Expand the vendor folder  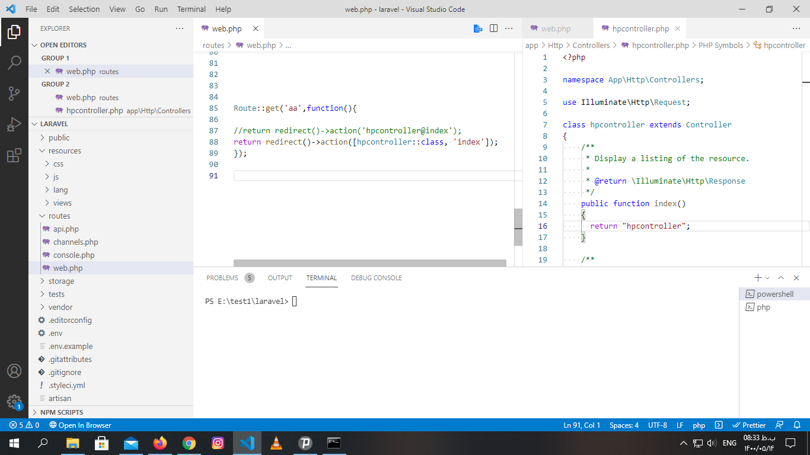[60, 307]
